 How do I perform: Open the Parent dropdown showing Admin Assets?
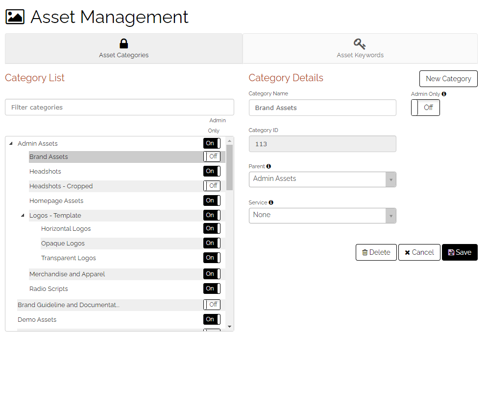pyautogui.click(x=322, y=179)
